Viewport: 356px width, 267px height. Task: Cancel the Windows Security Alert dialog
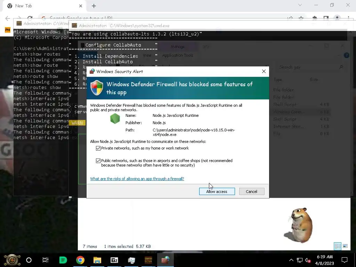252,192
